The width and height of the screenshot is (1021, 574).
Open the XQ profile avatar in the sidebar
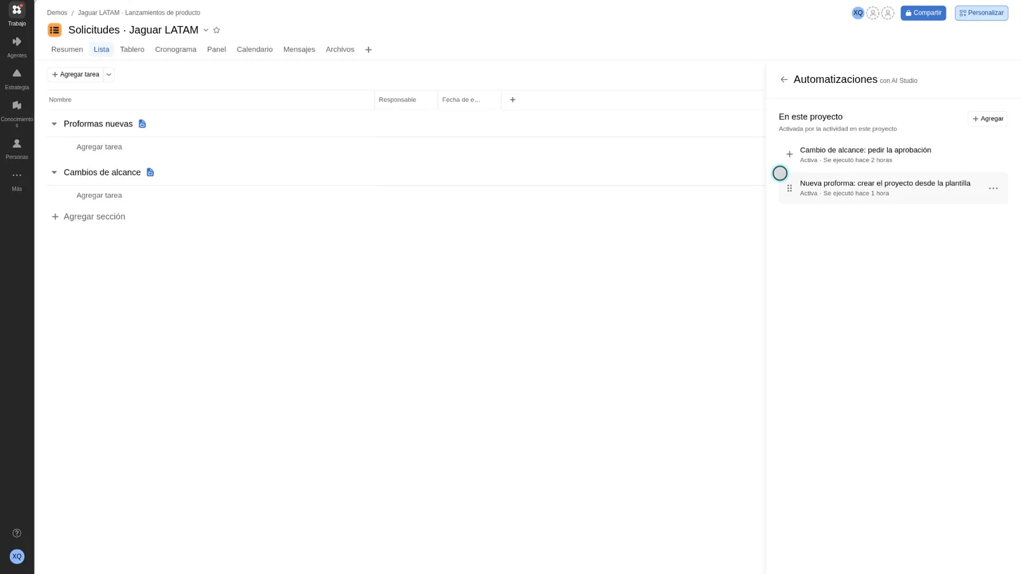[17, 556]
